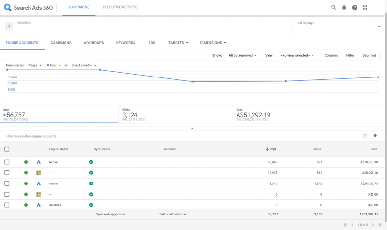The height and width of the screenshot is (230, 387).
Task: Go to next page of table
Action: click(x=373, y=225)
